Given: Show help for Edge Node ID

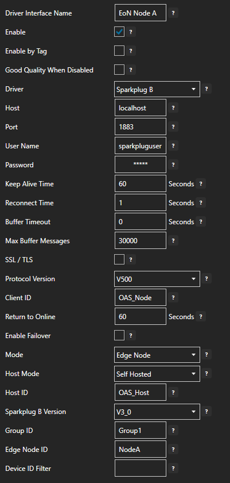Looking at the screenshot, I should [173, 450].
